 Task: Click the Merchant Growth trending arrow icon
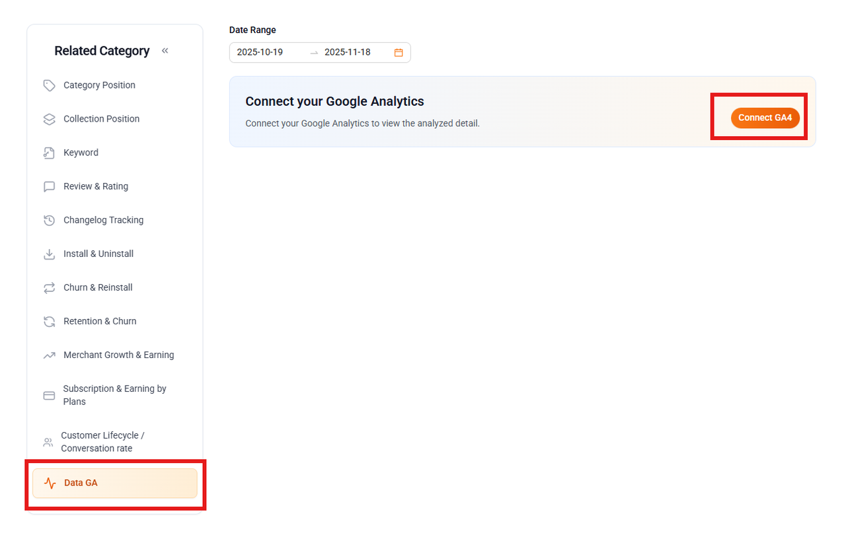[x=49, y=355]
